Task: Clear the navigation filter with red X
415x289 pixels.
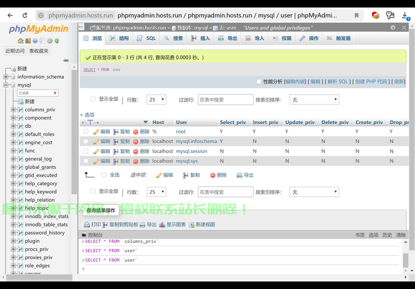Action: click(x=55, y=93)
